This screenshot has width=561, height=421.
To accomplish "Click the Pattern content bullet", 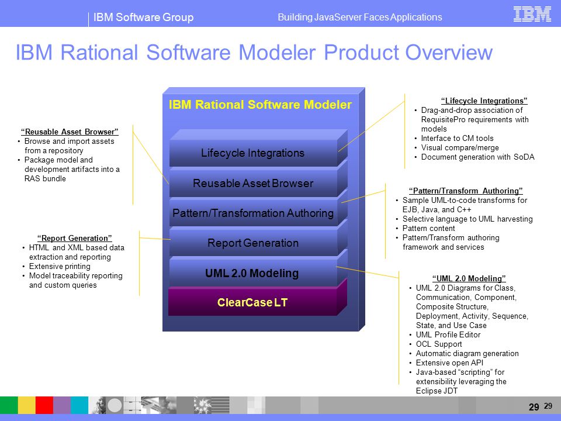I will tap(428, 228).
